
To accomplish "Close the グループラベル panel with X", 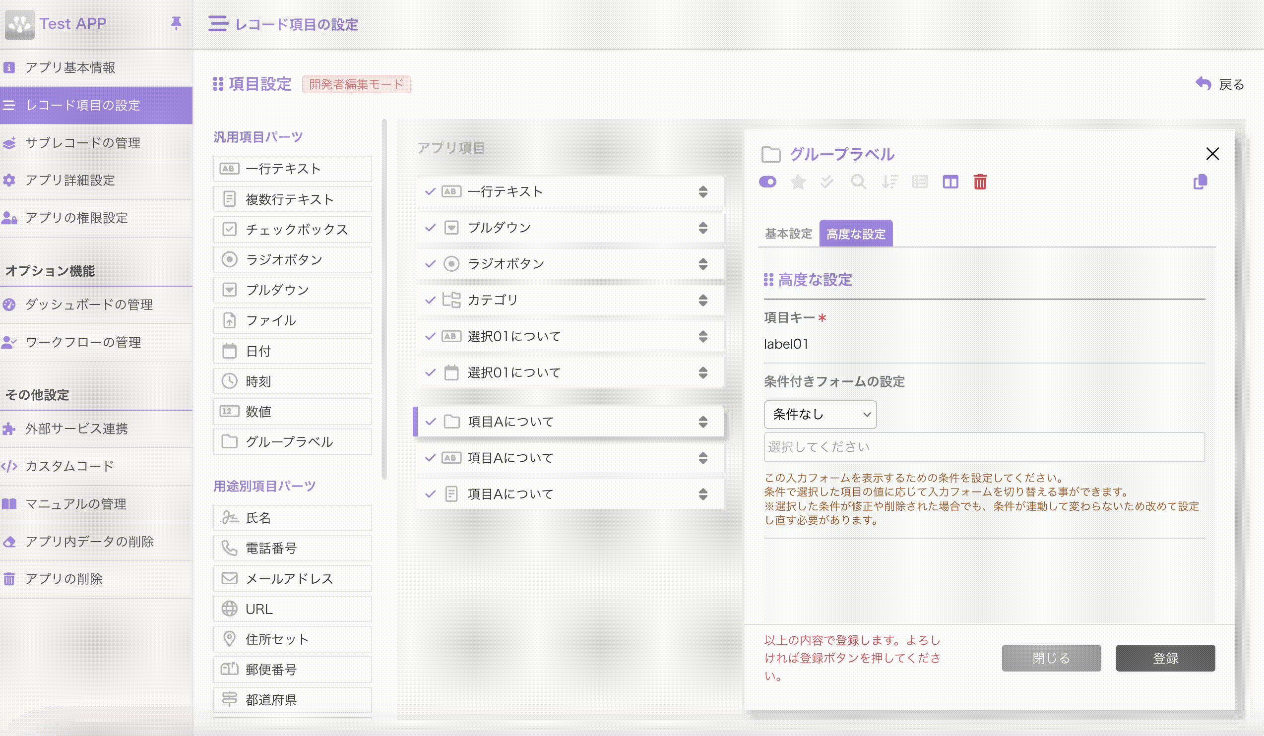I will (1212, 153).
